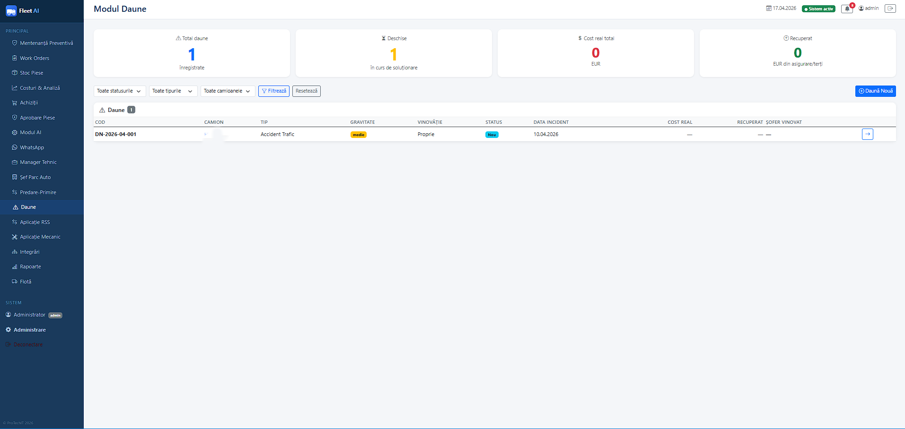Open Mentenanță Preventivă menu
The height and width of the screenshot is (429, 905).
[x=42, y=43]
